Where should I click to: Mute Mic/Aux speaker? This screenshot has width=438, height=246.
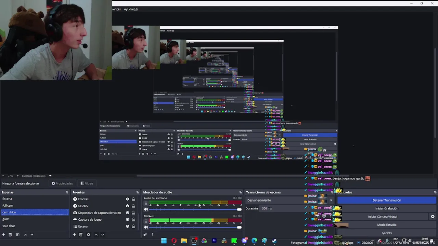tap(146, 227)
